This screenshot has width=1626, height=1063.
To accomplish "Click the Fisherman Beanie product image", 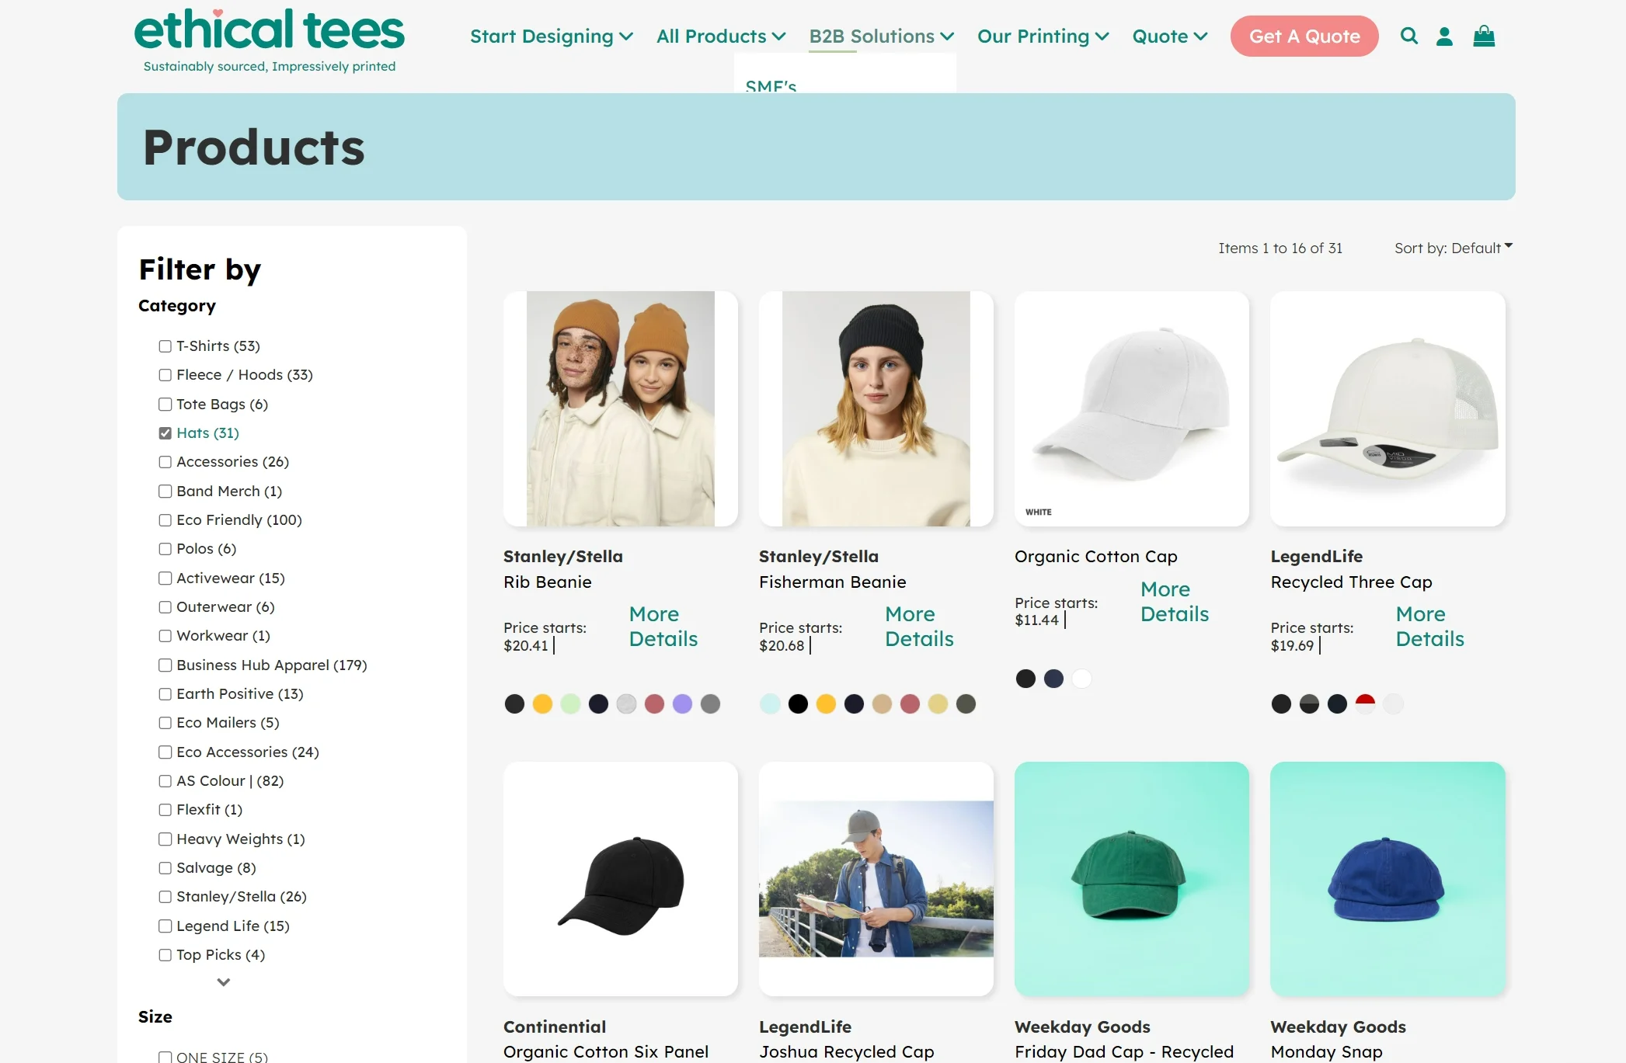I will (x=876, y=409).
